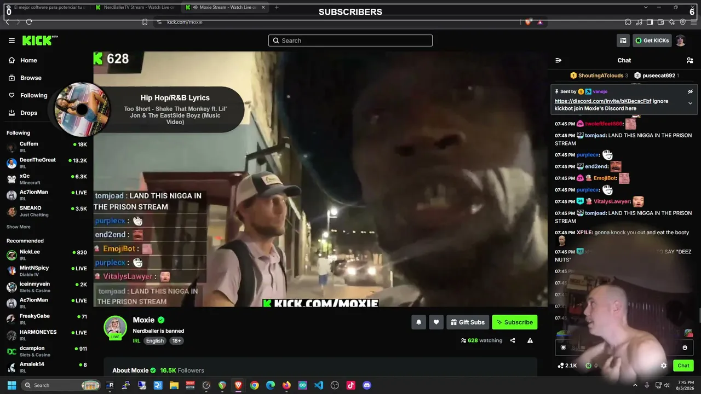Screen dimensions: 701x394
Task: Open xQc channel in Following list
Action: 47,179
